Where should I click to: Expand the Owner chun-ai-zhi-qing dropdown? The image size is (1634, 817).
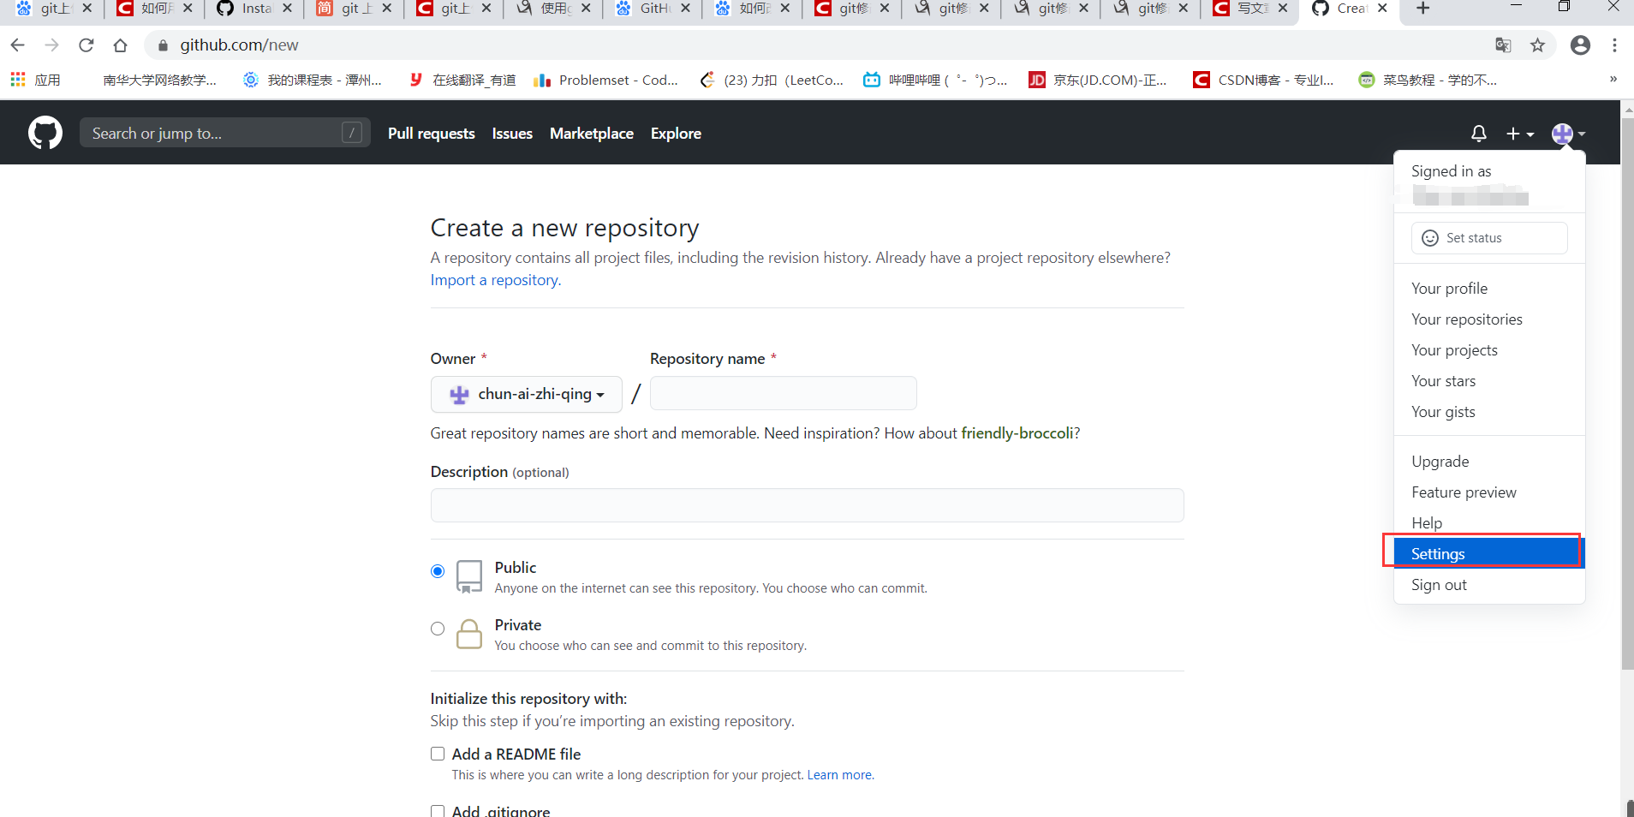coord(527,394)
